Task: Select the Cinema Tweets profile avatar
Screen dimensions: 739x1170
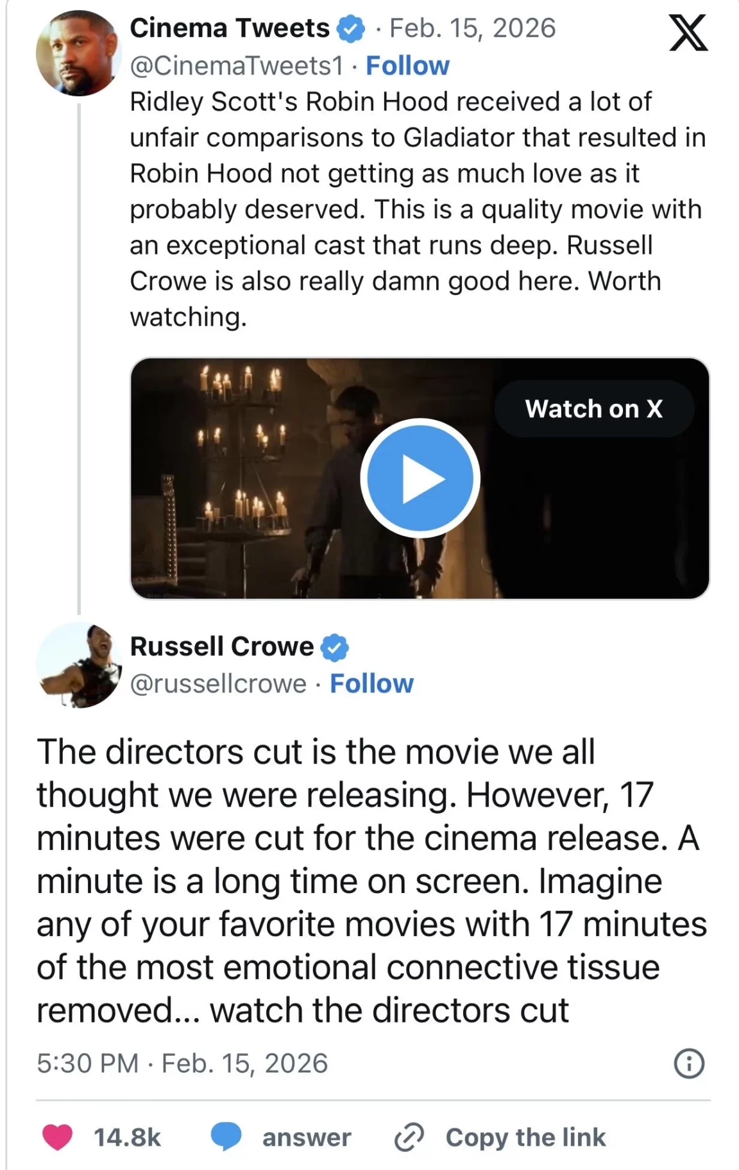Action: 80,50
